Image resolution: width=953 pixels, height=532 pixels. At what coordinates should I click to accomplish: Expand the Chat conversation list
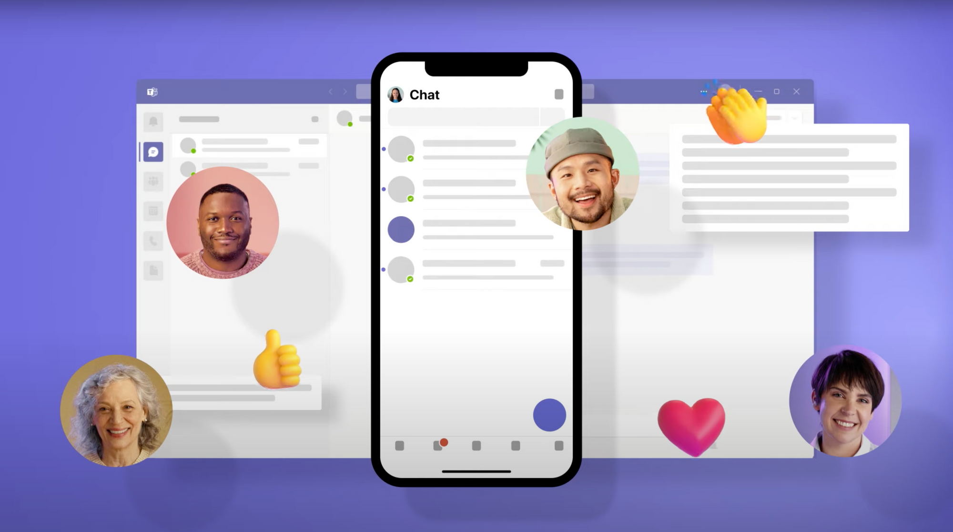click(x=559, y=93)
